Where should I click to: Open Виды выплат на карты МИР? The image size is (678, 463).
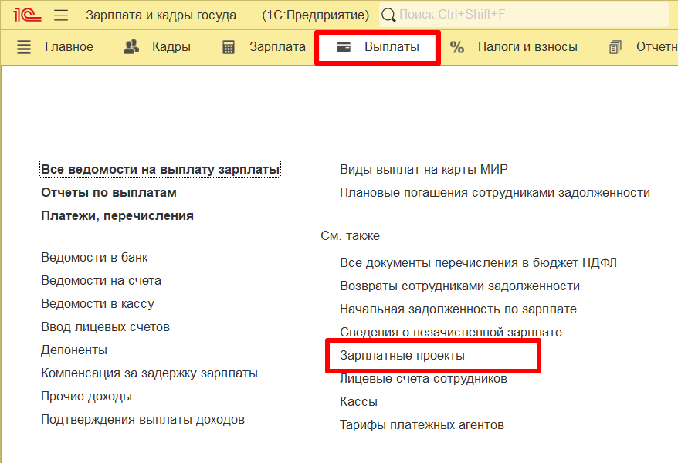pos(424,169)
